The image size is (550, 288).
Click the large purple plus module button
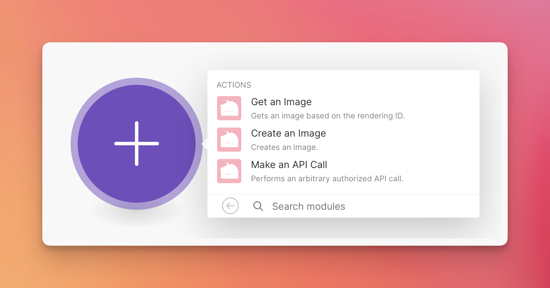pos(137,144)
